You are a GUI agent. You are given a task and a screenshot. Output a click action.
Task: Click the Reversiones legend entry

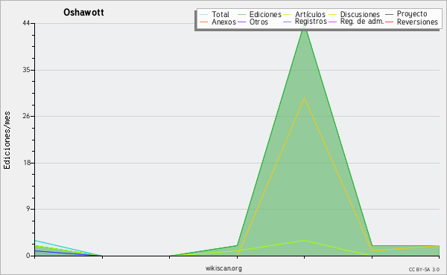411,22
